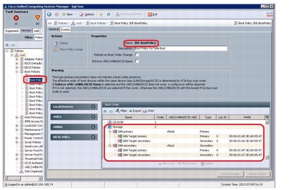Click the minus icon in Boot Order toolbar
The width and height of the screenshot is (292, 190).
click(111, 111)
